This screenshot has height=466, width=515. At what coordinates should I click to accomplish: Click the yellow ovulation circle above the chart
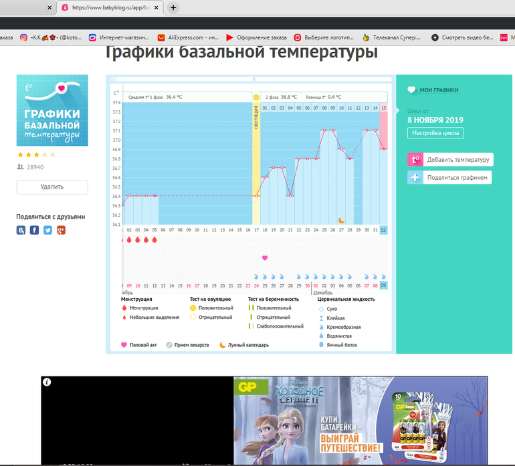point(256,98)
